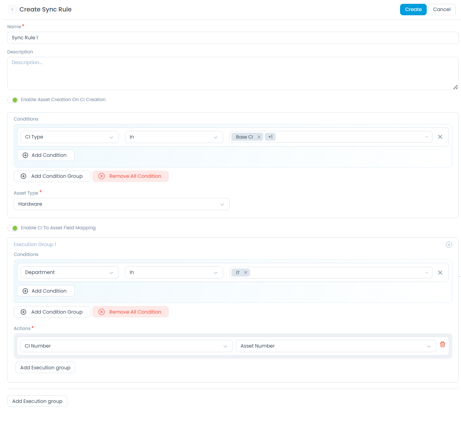Delete the CI Type condition row
The height and width of the screenshot is (425, 461).
pyautogui.click(x=440, y=137)
